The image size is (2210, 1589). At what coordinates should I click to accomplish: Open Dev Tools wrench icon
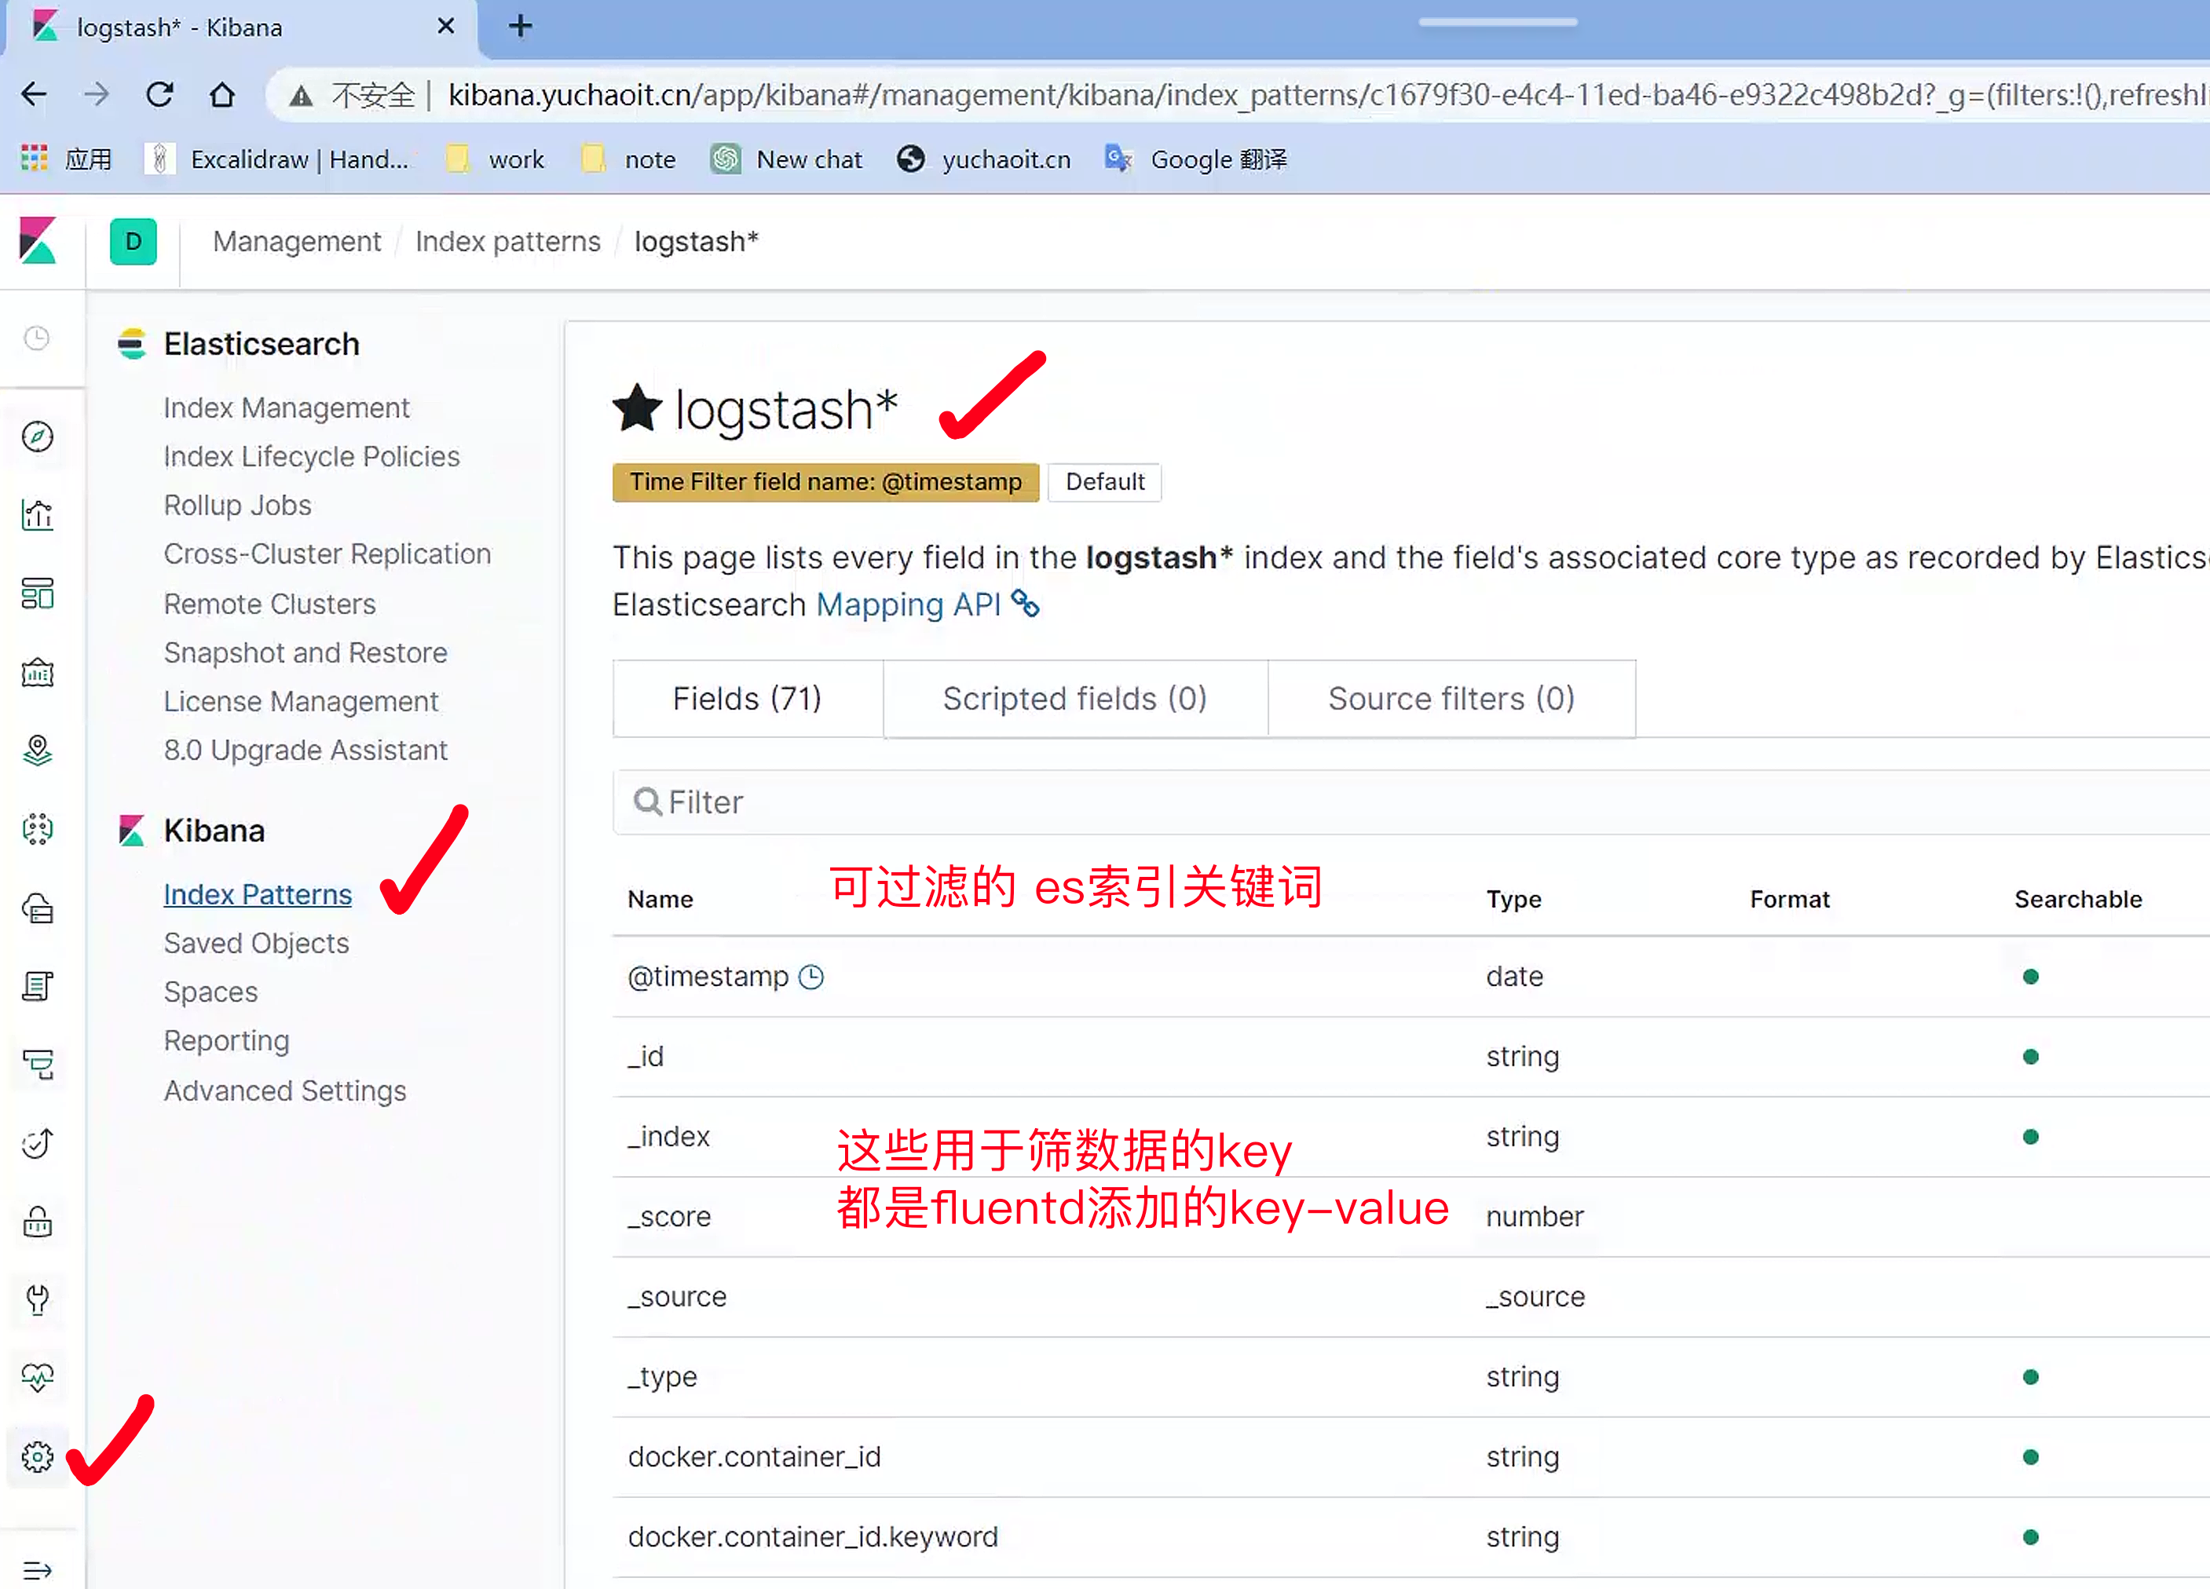point(37,1299)
